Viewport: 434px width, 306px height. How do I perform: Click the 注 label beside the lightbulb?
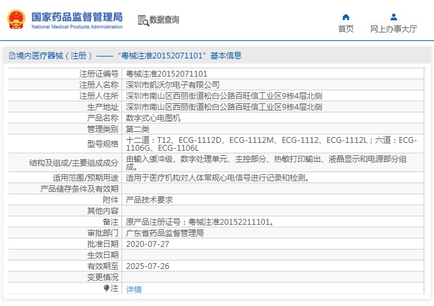pos(114,288)
